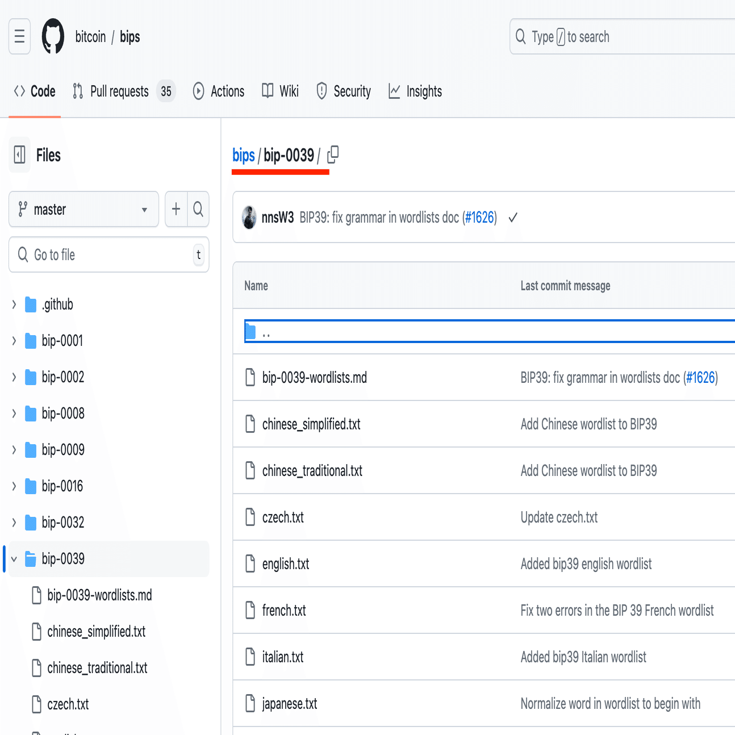The height and width of the screenshot is (735, 735).
Task: Copy the bip-0039 path to clipboard
Action: point(333,154)
